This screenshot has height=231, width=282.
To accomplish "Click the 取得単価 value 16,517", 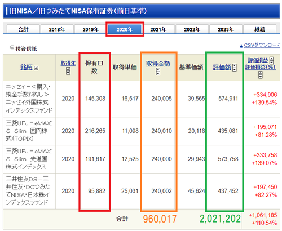I will (130, 99).
